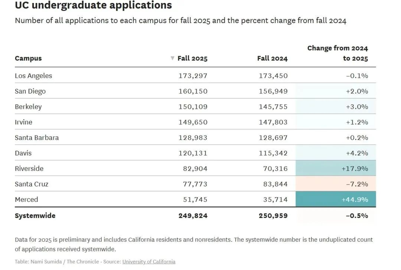Open the University of California source link
This screenshot has height=270, width=401.
149,261
